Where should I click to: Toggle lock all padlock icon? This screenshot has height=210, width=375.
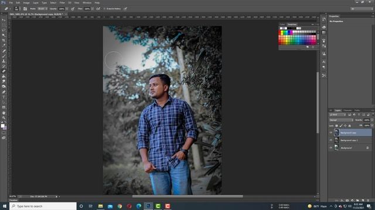349,125
